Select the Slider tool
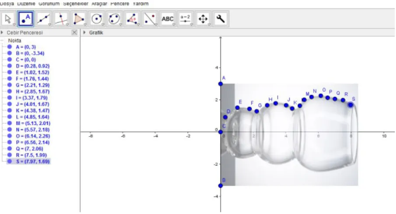The image size is (396, 214). coord(186,19)
